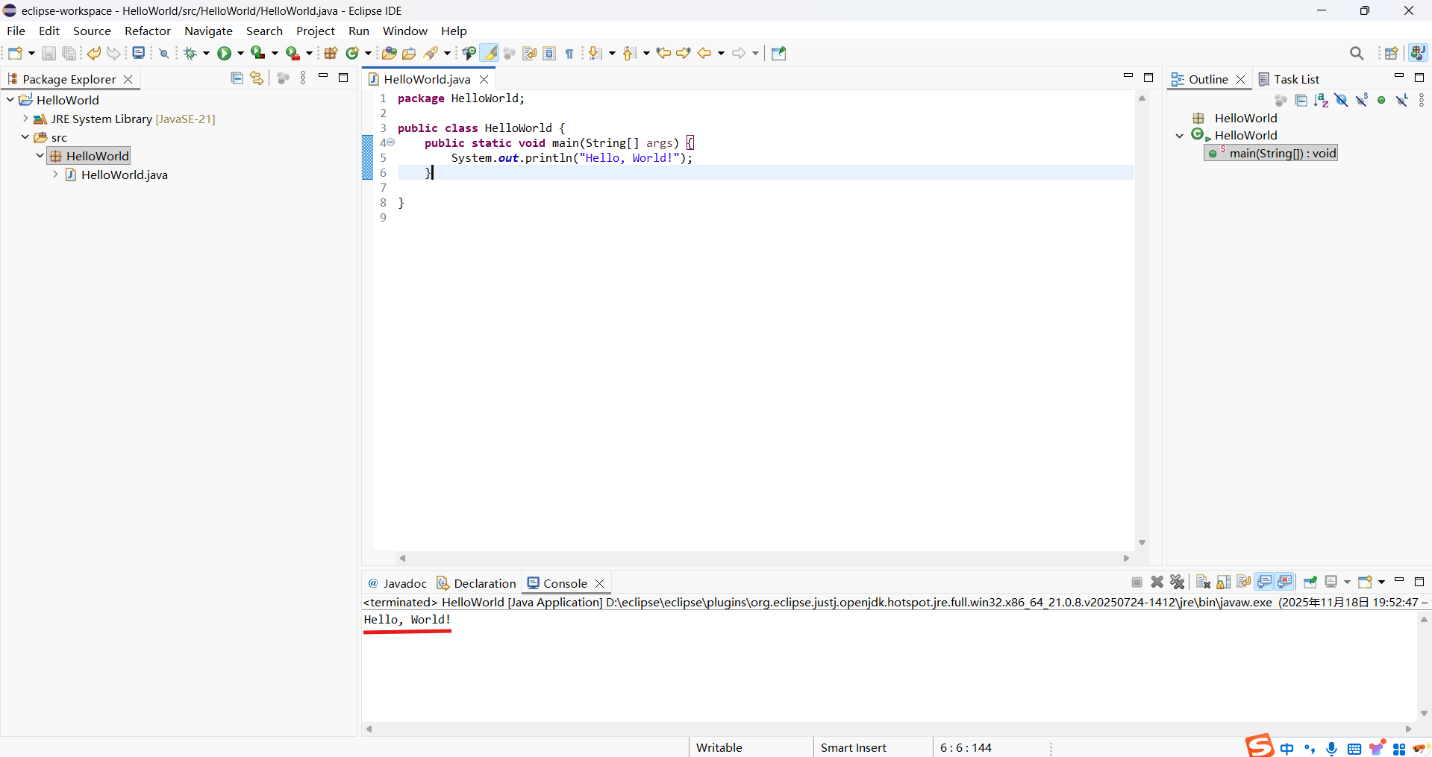The height and width of the screenshot is (757, 1432).
Task: Toggle Show Whitespace Characters pilcrow icon
Action: (x=569, y=53)
